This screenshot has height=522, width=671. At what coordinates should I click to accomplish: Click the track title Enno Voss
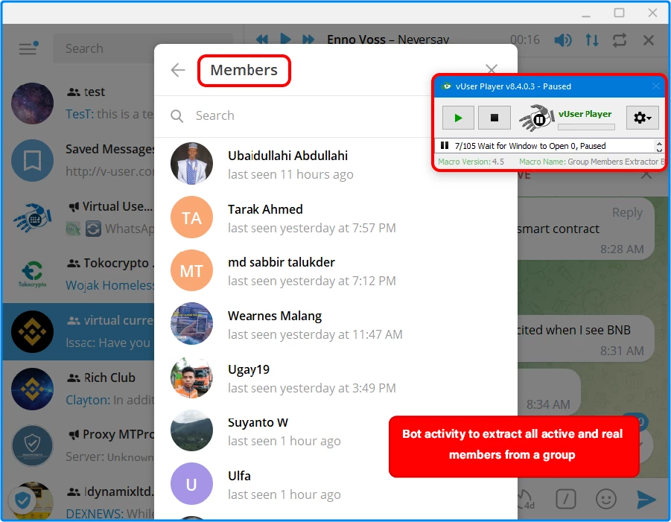(x=356, y=39)
